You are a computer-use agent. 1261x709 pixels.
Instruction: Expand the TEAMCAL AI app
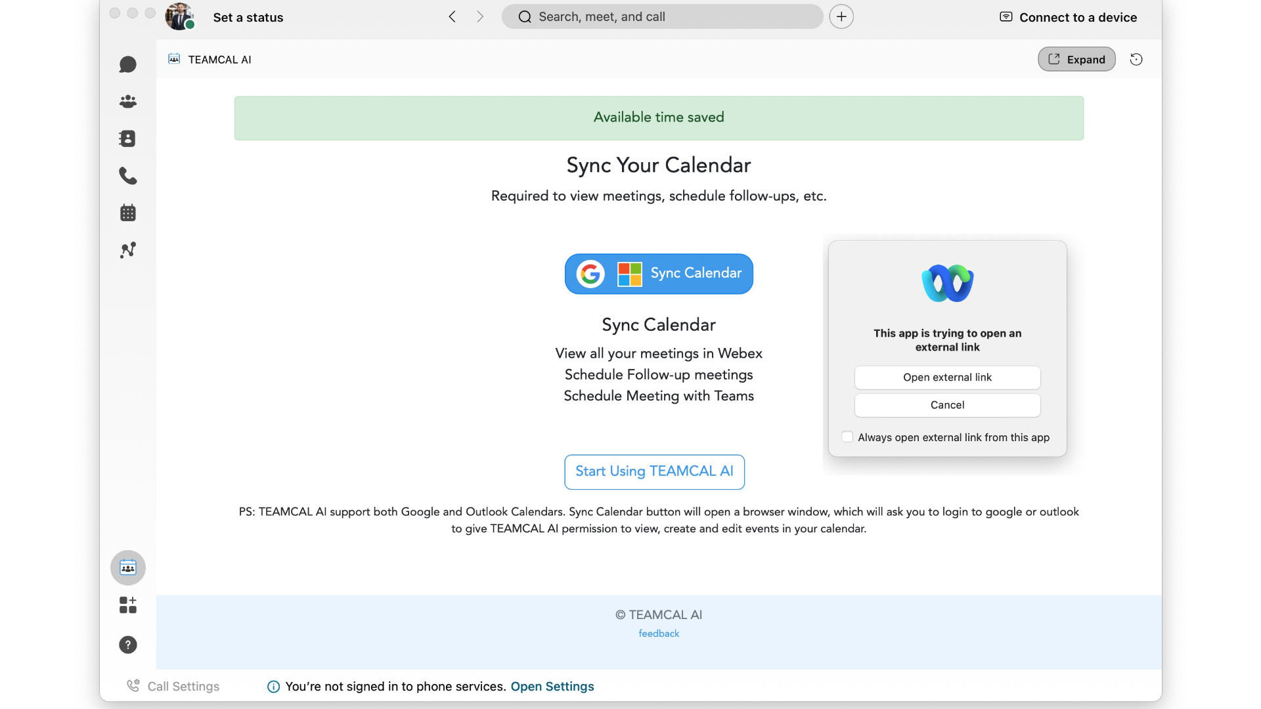point(1076,59)
